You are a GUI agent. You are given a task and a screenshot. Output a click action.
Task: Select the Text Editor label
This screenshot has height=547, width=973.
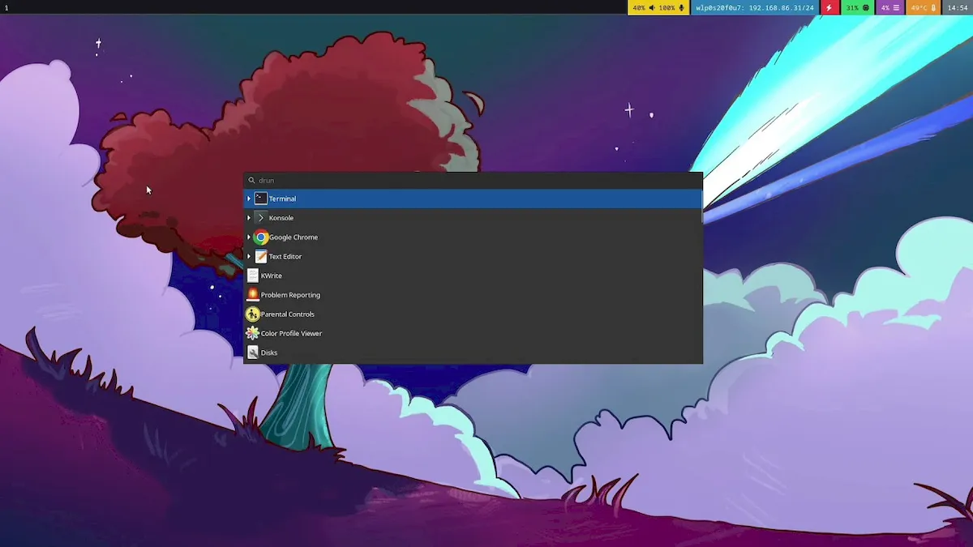(285, 256)
